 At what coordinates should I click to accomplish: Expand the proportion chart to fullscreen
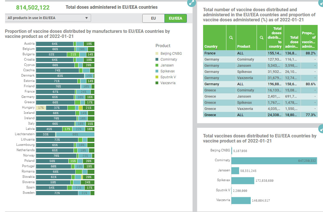pos(192,3)
